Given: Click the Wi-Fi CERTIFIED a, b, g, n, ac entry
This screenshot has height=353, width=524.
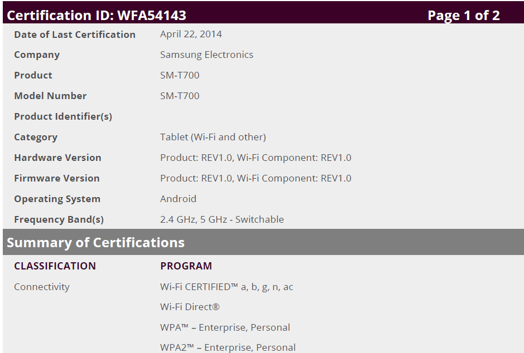Looking at the screenshot, I should pos(227,287).
